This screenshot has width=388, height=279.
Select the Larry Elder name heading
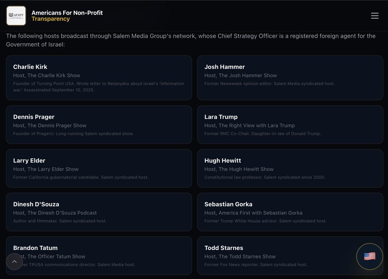pyautogui.click(x=29, y=160)
